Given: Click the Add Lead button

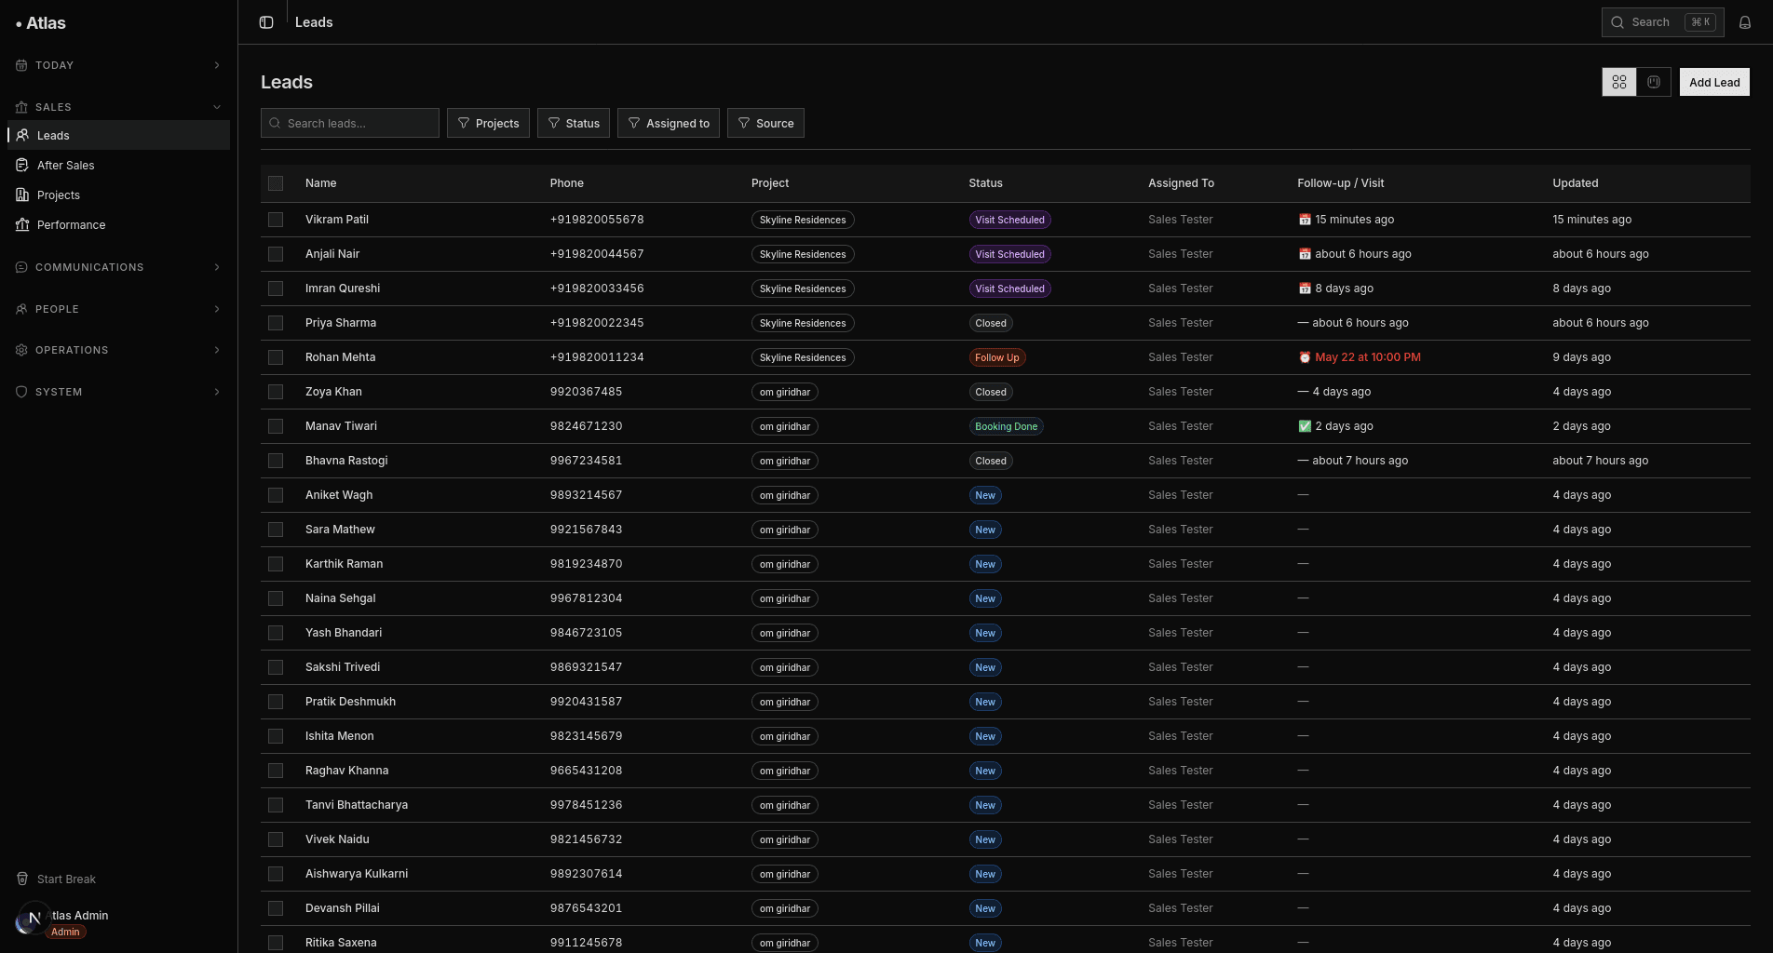Looking at the screenshot, I should pos(1714,82).
